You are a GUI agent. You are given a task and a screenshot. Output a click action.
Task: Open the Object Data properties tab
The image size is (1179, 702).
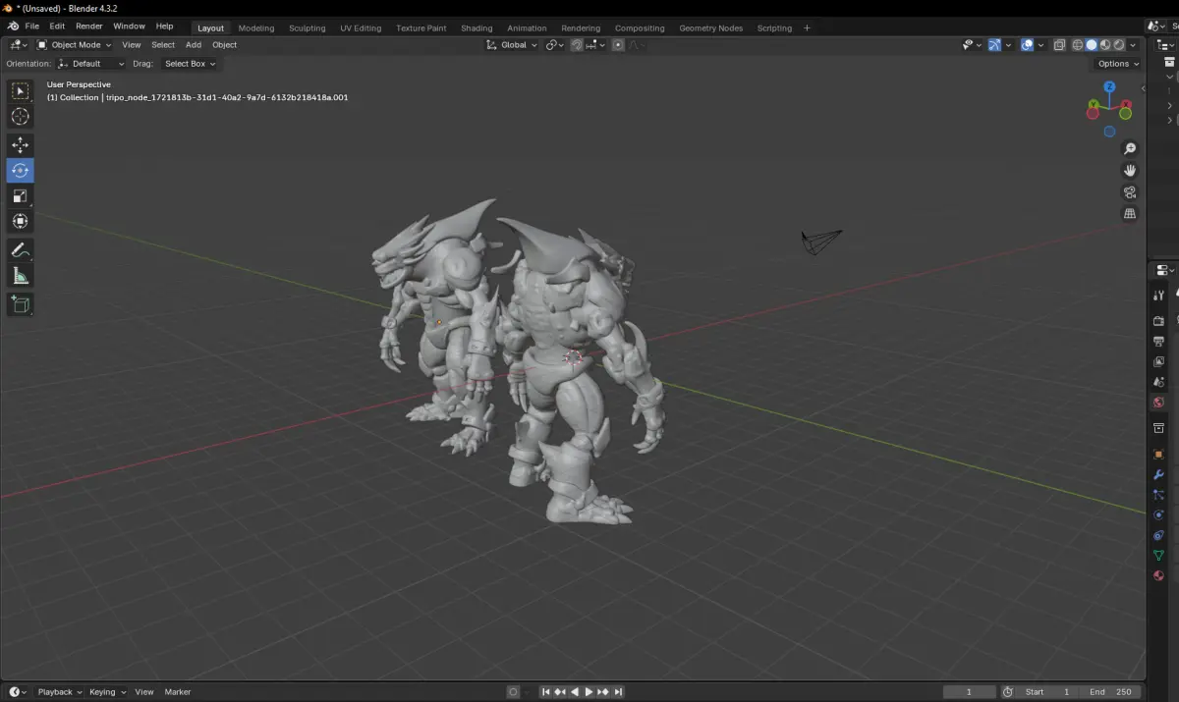point(1158,556)
